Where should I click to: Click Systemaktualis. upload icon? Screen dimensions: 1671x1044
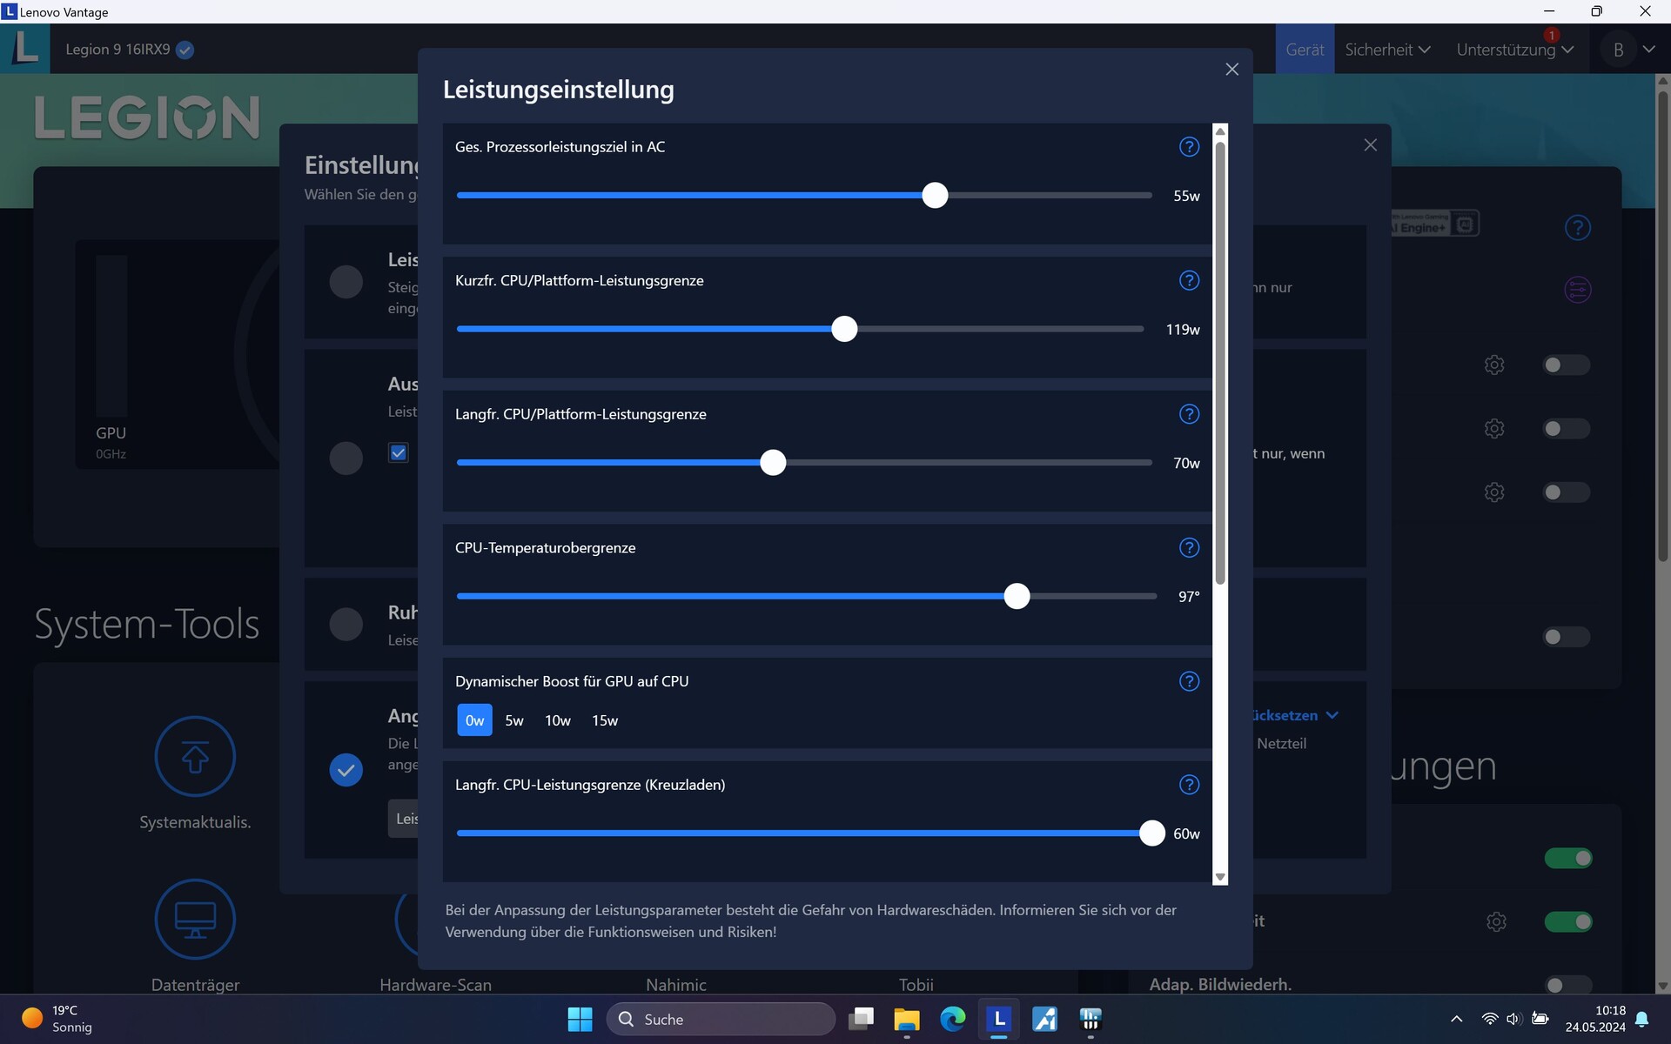(195, 756)
